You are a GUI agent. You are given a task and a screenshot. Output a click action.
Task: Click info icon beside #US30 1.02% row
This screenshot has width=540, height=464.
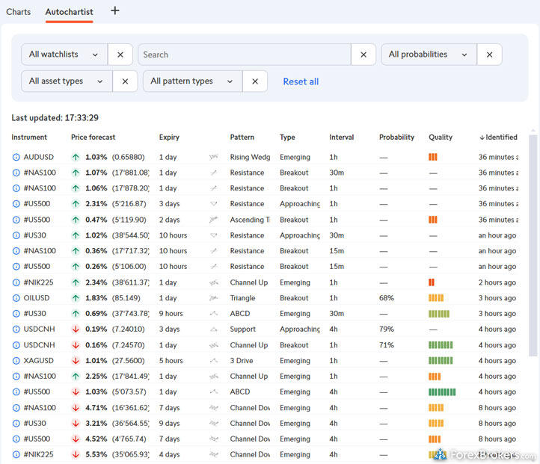pyautogui.click(x=16, y=235)
